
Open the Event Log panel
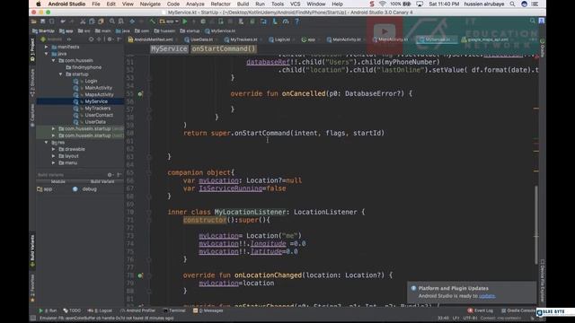pos(481,310)
